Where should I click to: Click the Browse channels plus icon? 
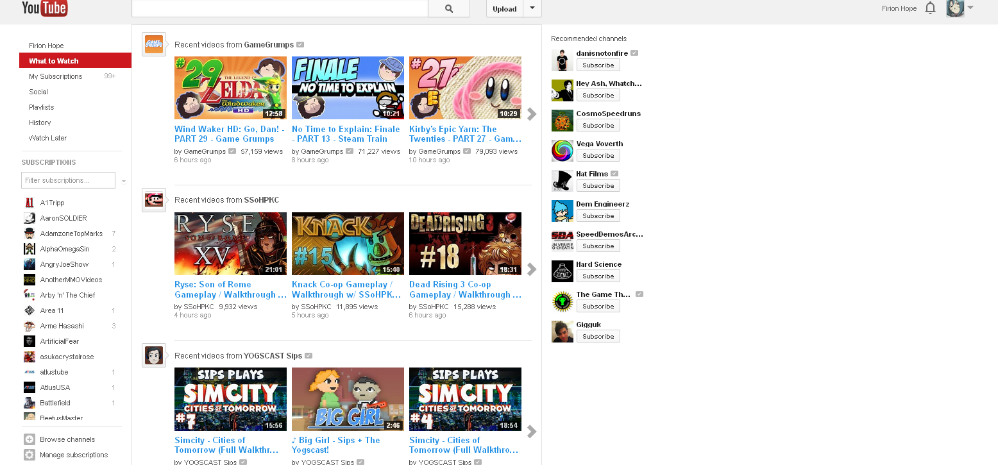coord(30,439)
